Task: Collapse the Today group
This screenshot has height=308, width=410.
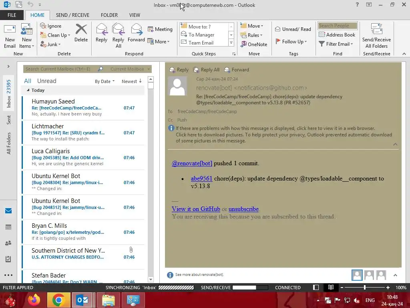Action: click(28, 90)
